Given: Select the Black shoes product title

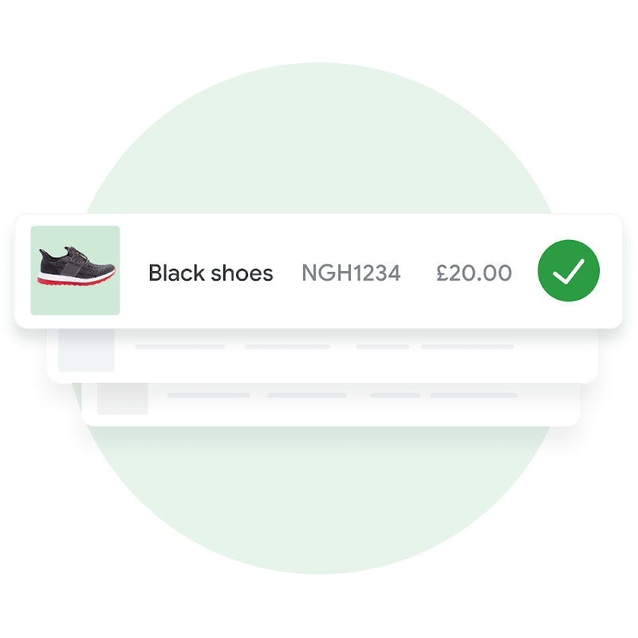Looking at the screenshot, I should (211, 273).
